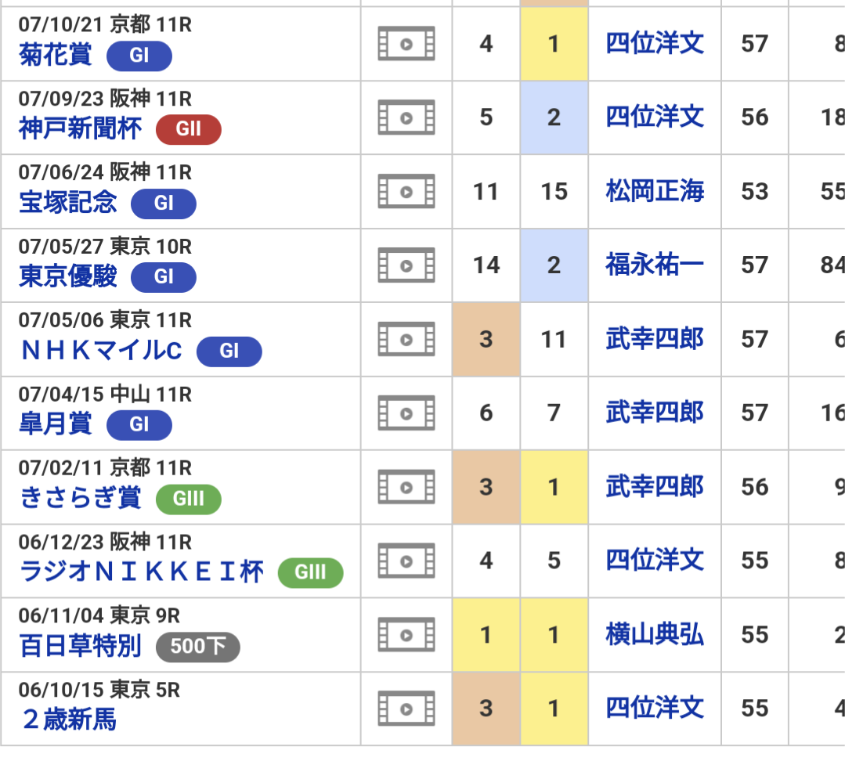
Task: Play the 2歳新馬 race video
Action: [x=406, y=709]
